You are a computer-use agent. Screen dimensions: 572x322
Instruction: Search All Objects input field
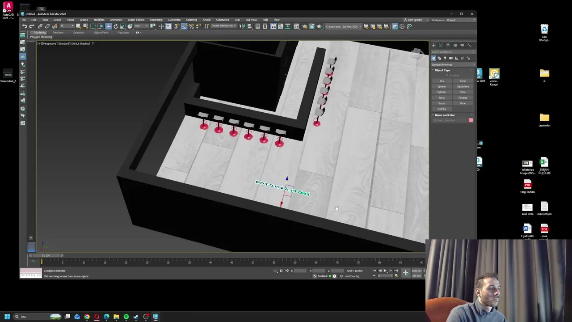(453, 52)
